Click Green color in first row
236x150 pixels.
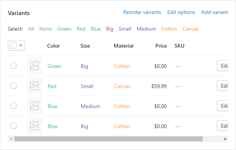click(x=54, y=66)
